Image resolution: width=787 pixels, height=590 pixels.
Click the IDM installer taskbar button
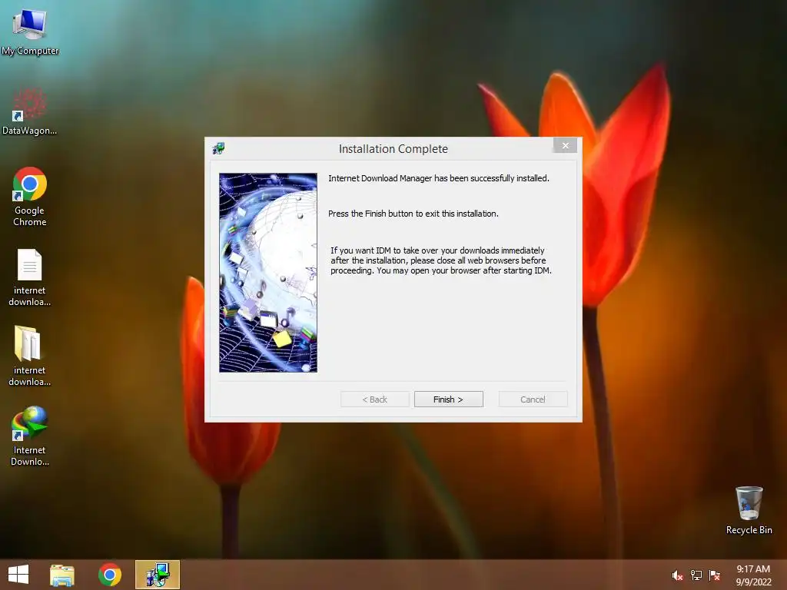[158, 575]
